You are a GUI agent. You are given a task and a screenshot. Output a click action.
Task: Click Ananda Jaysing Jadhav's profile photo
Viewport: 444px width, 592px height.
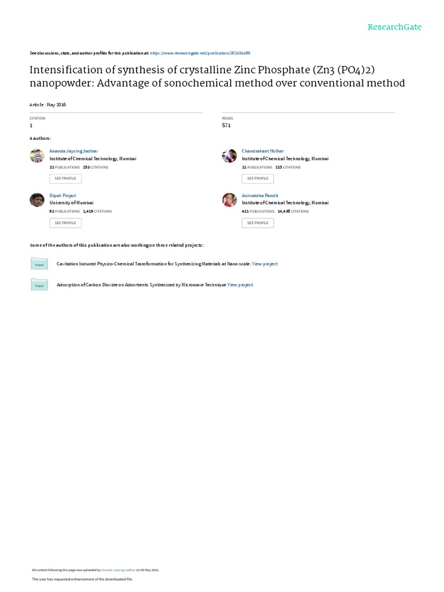tap(37, 156)
